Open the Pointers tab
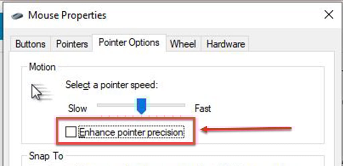The height and width of the screenshot is (166, 343). pyautogui.click(x=72, y=44)
